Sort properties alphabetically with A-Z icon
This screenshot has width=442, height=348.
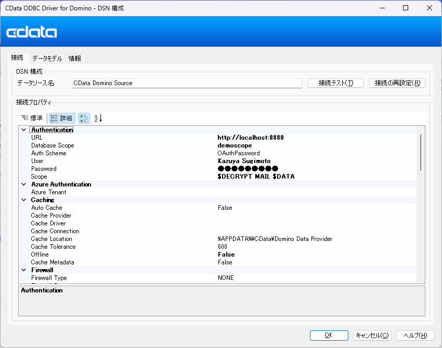98,118
